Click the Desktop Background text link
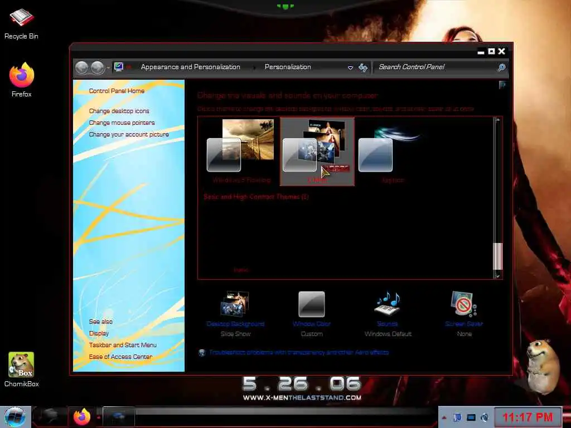 pos(235,324)
